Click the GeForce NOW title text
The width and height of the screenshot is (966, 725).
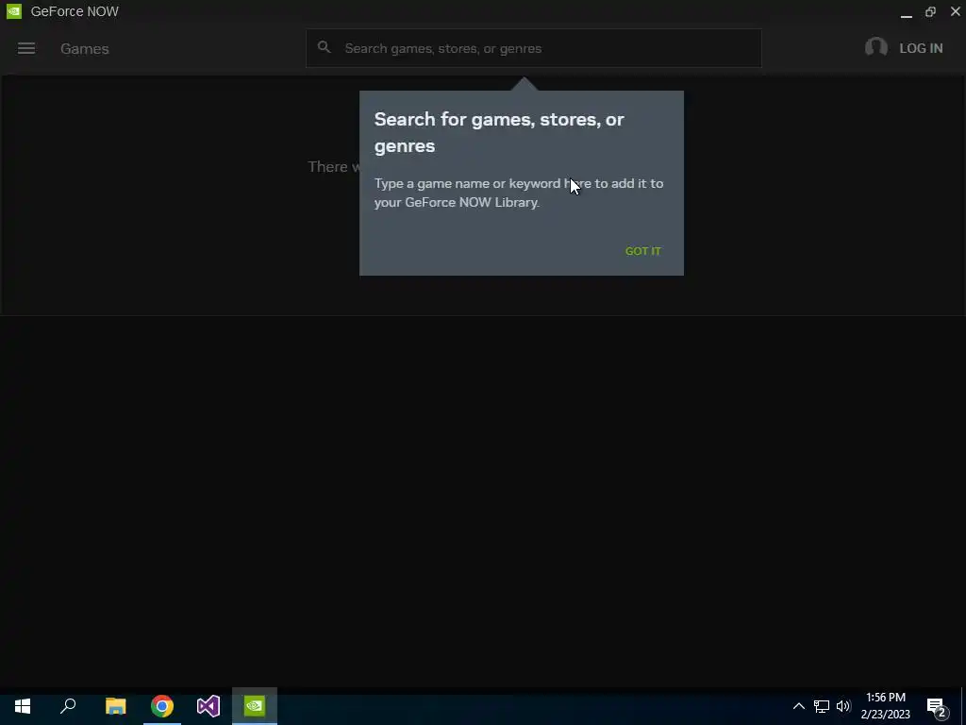[x=75, y=11]
